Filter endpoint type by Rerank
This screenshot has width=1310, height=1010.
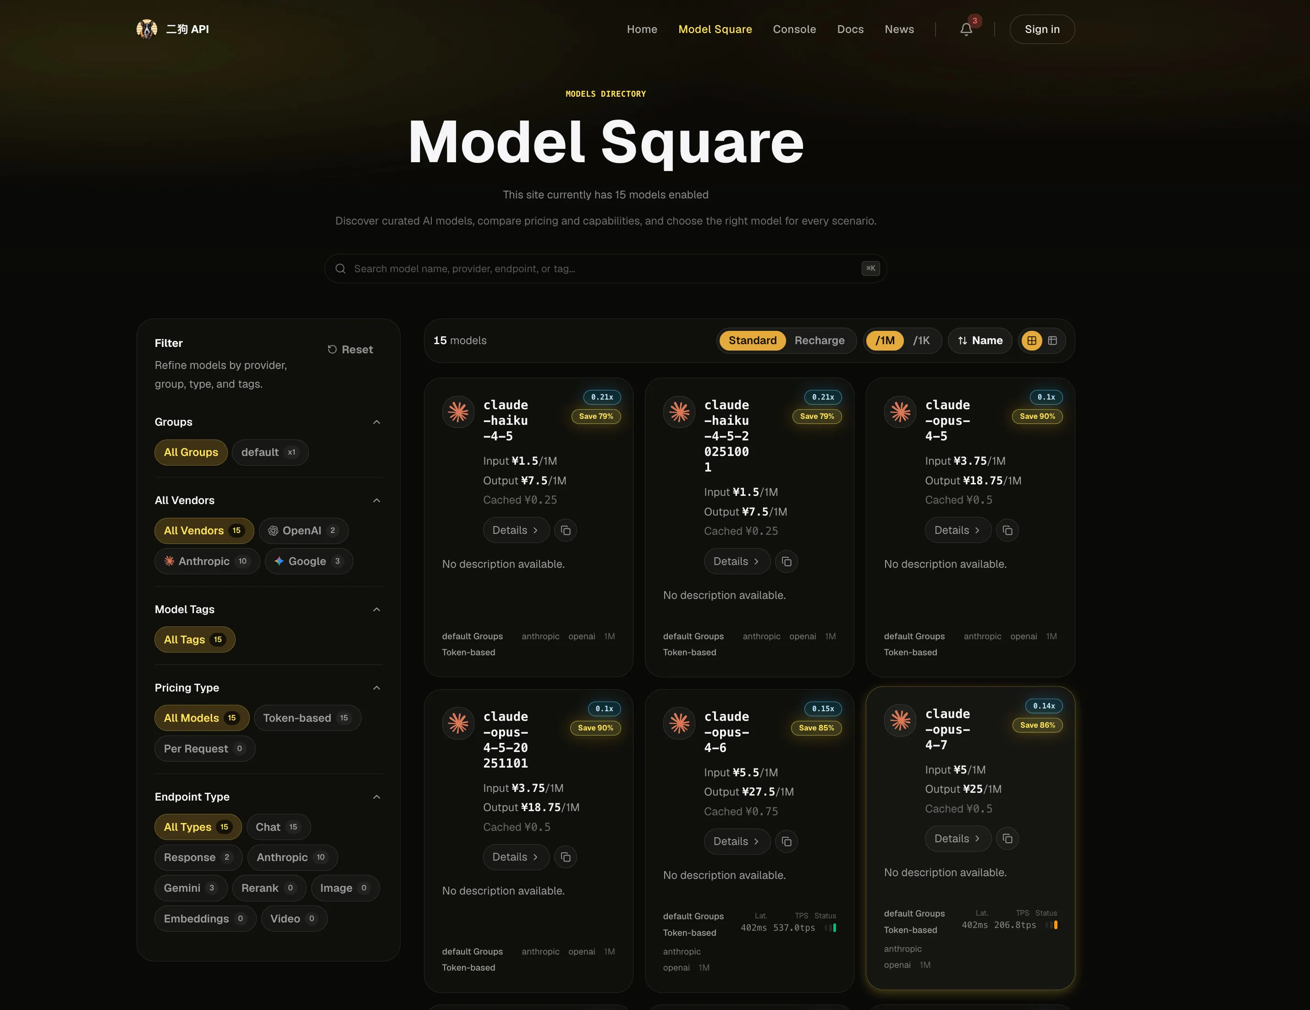click(x=270, y=888)
